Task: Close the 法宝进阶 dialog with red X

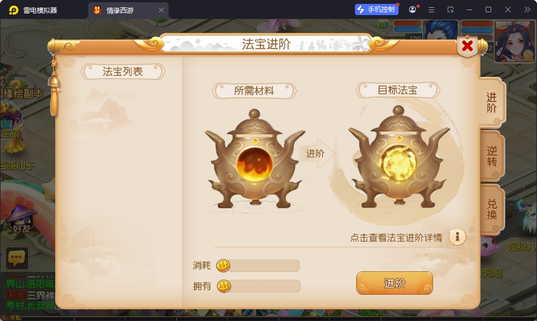Action: [x=467, y=46]
